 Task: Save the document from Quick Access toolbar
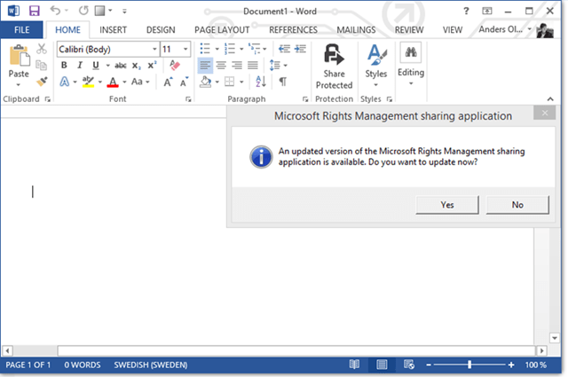(x=35, y=11)
